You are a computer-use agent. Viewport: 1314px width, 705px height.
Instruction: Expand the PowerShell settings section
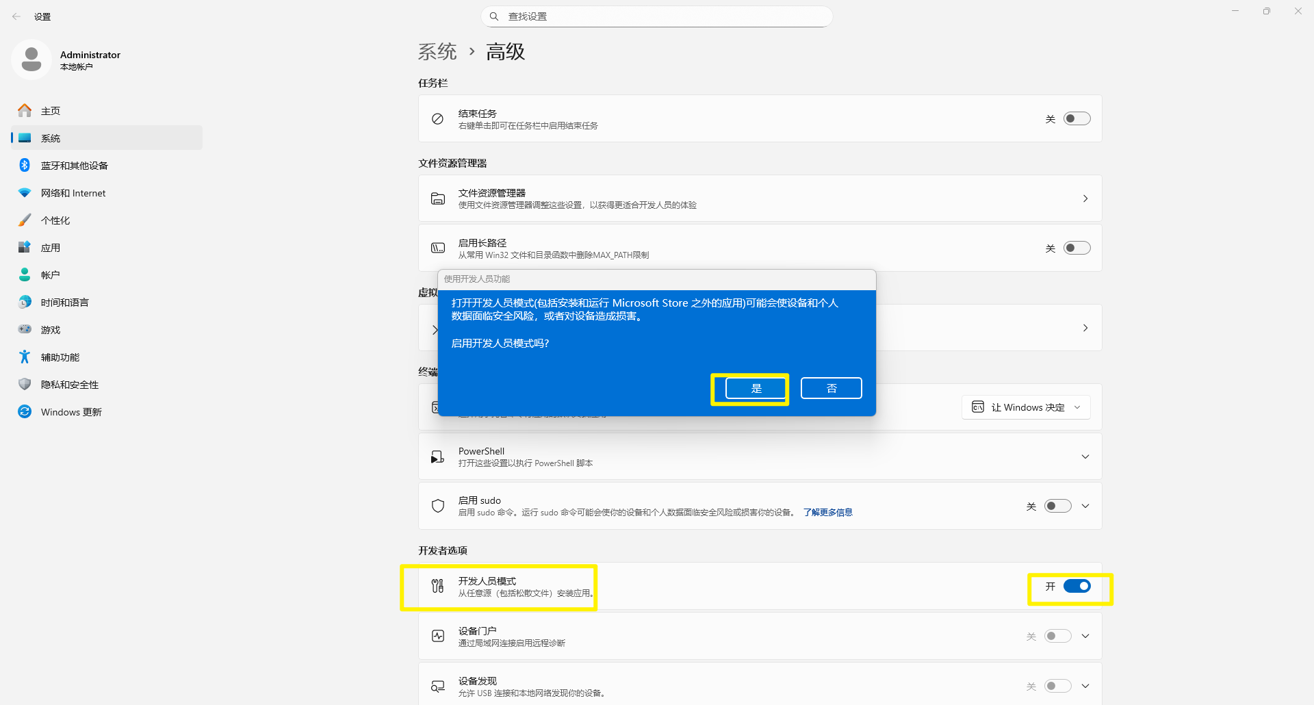coord(1085,457)
